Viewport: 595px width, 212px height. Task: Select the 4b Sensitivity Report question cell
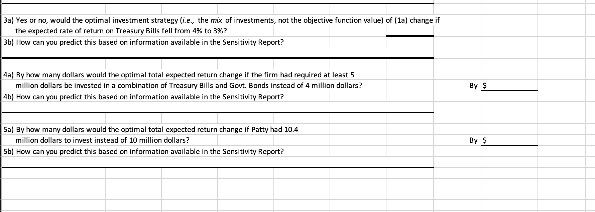tap(143, 97)
